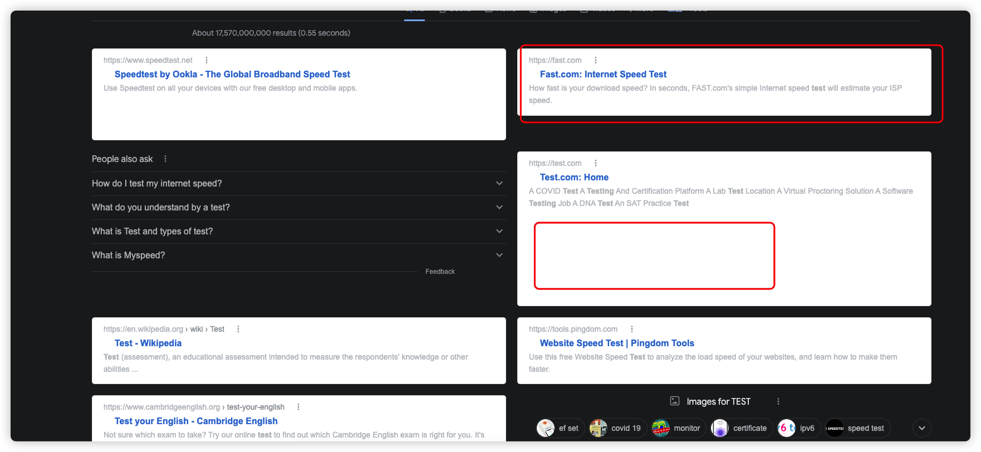Open the three-dot menu next to People also ask
Image resolution: width=981 pixels, height=452 pixels.
[x=165, y=159]
